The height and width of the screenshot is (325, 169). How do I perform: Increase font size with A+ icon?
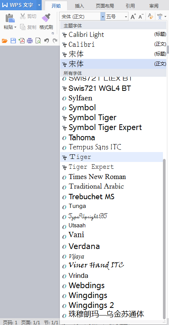click(133, 17)
